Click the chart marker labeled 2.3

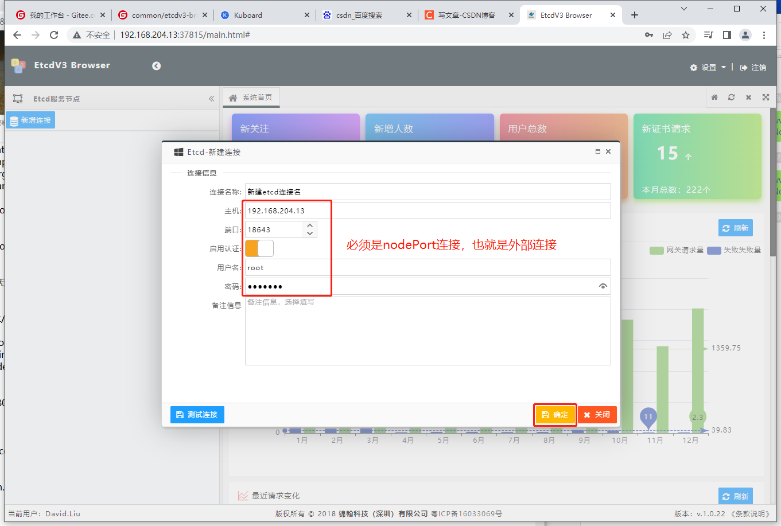[x=697, y=417]
